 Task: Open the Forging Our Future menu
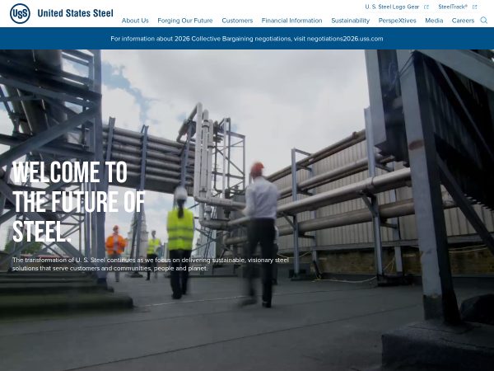(185, 21)
